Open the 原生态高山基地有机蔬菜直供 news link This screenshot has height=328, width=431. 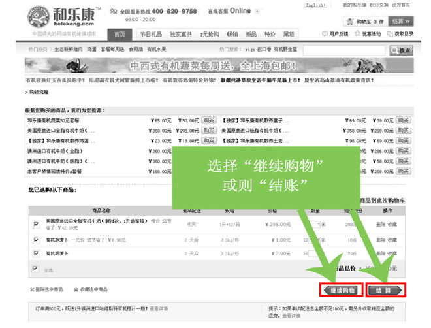[x=339, y=80]
